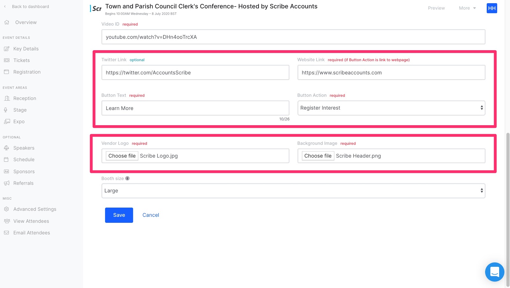
Task: Save the booth settings
Action: tap(119, 215)
